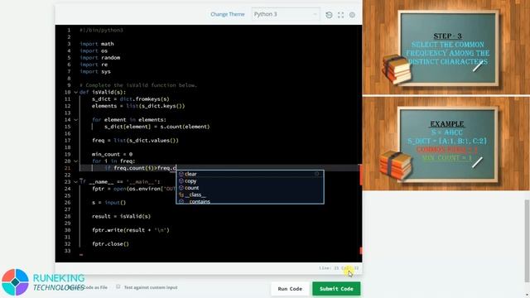This screenshot has width=530, height=298.
Task: Open the Change Theme link
Action: [x=227, y=14]
